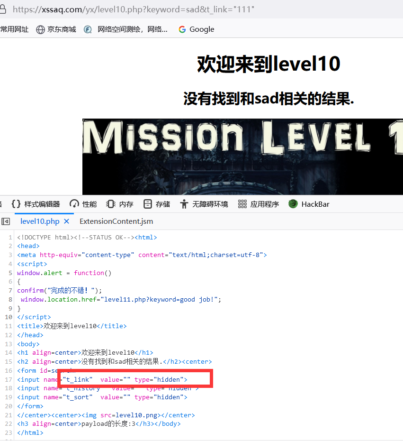Image resolution: width=403 pixels, height=441 pixels.
Task: Click the 没有找到和sad相关的结果 text
Action: [269, 99]
